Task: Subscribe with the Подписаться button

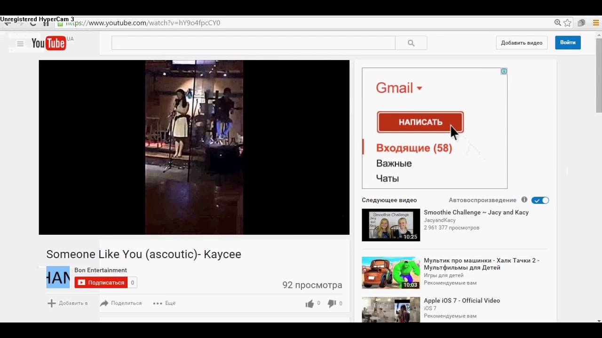Action: point(101,283)
